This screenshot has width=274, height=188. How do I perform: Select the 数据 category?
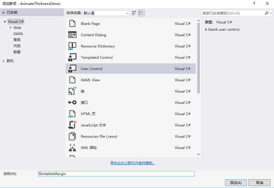17,52
